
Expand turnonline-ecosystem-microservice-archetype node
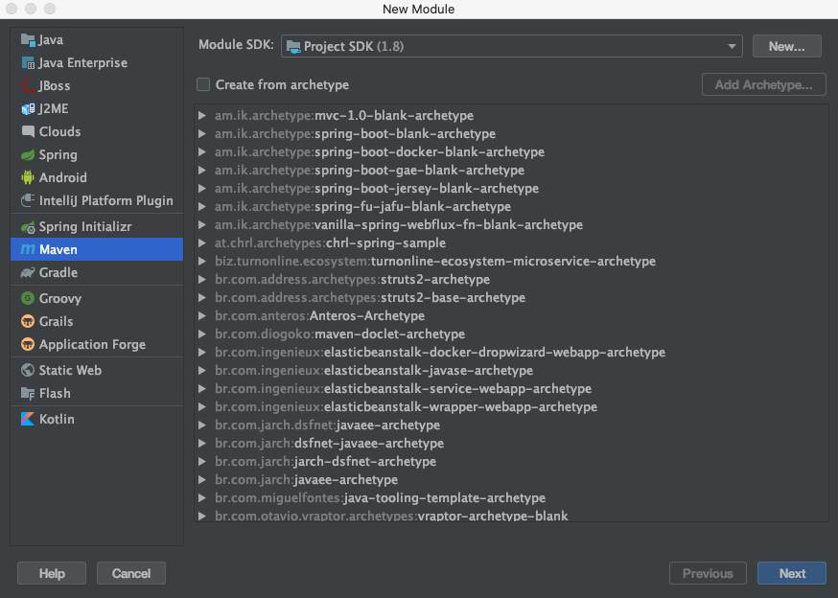point(202,261)
